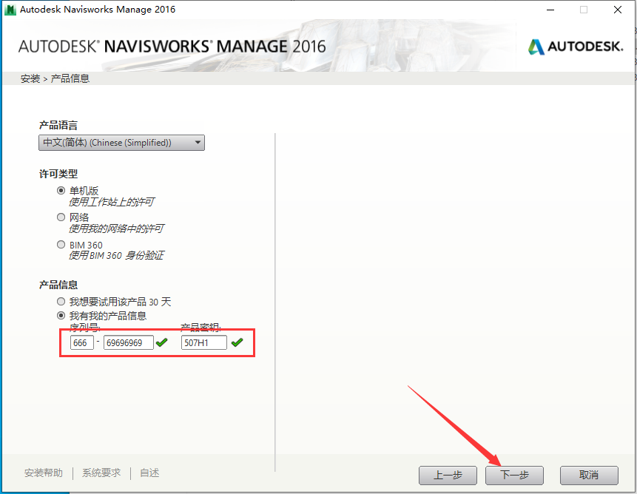Click the 上一步 back button

click(448, 475)
